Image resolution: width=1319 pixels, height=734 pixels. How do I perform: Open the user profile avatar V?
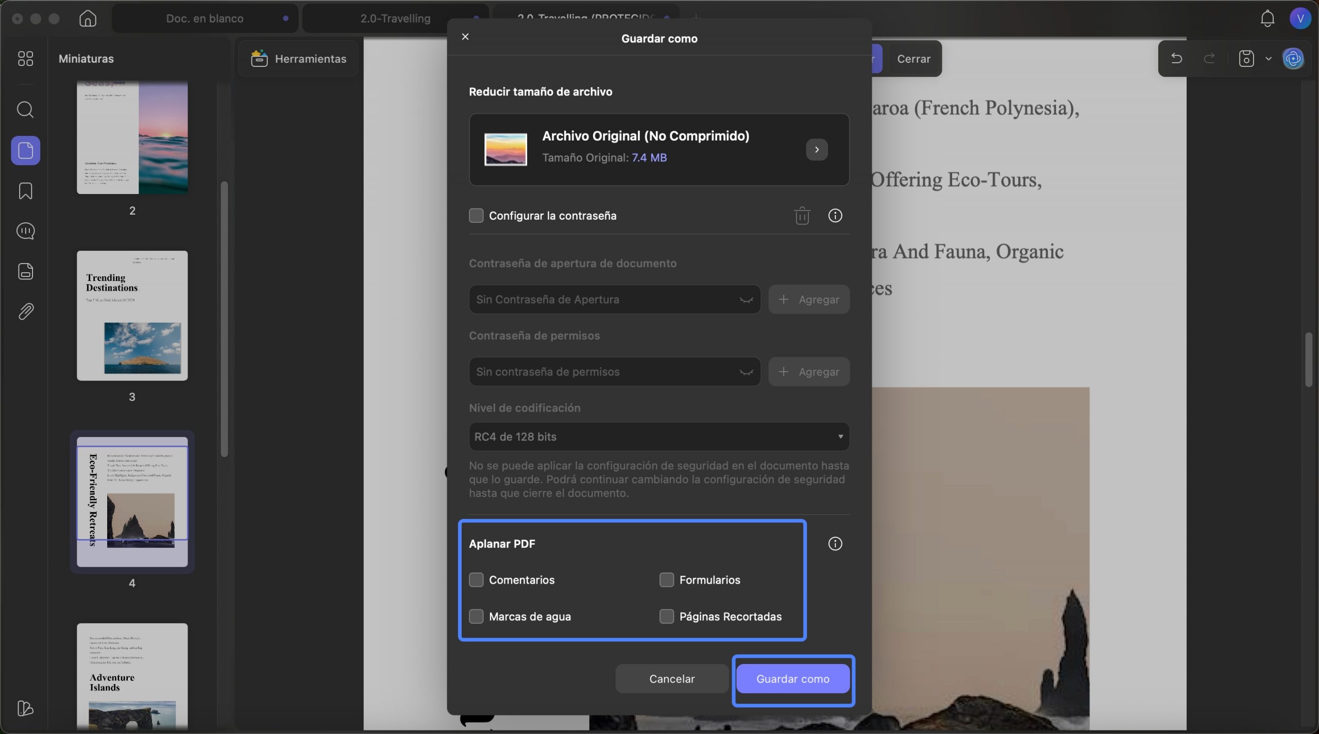pyautogui.click(x=1300, y=19)
